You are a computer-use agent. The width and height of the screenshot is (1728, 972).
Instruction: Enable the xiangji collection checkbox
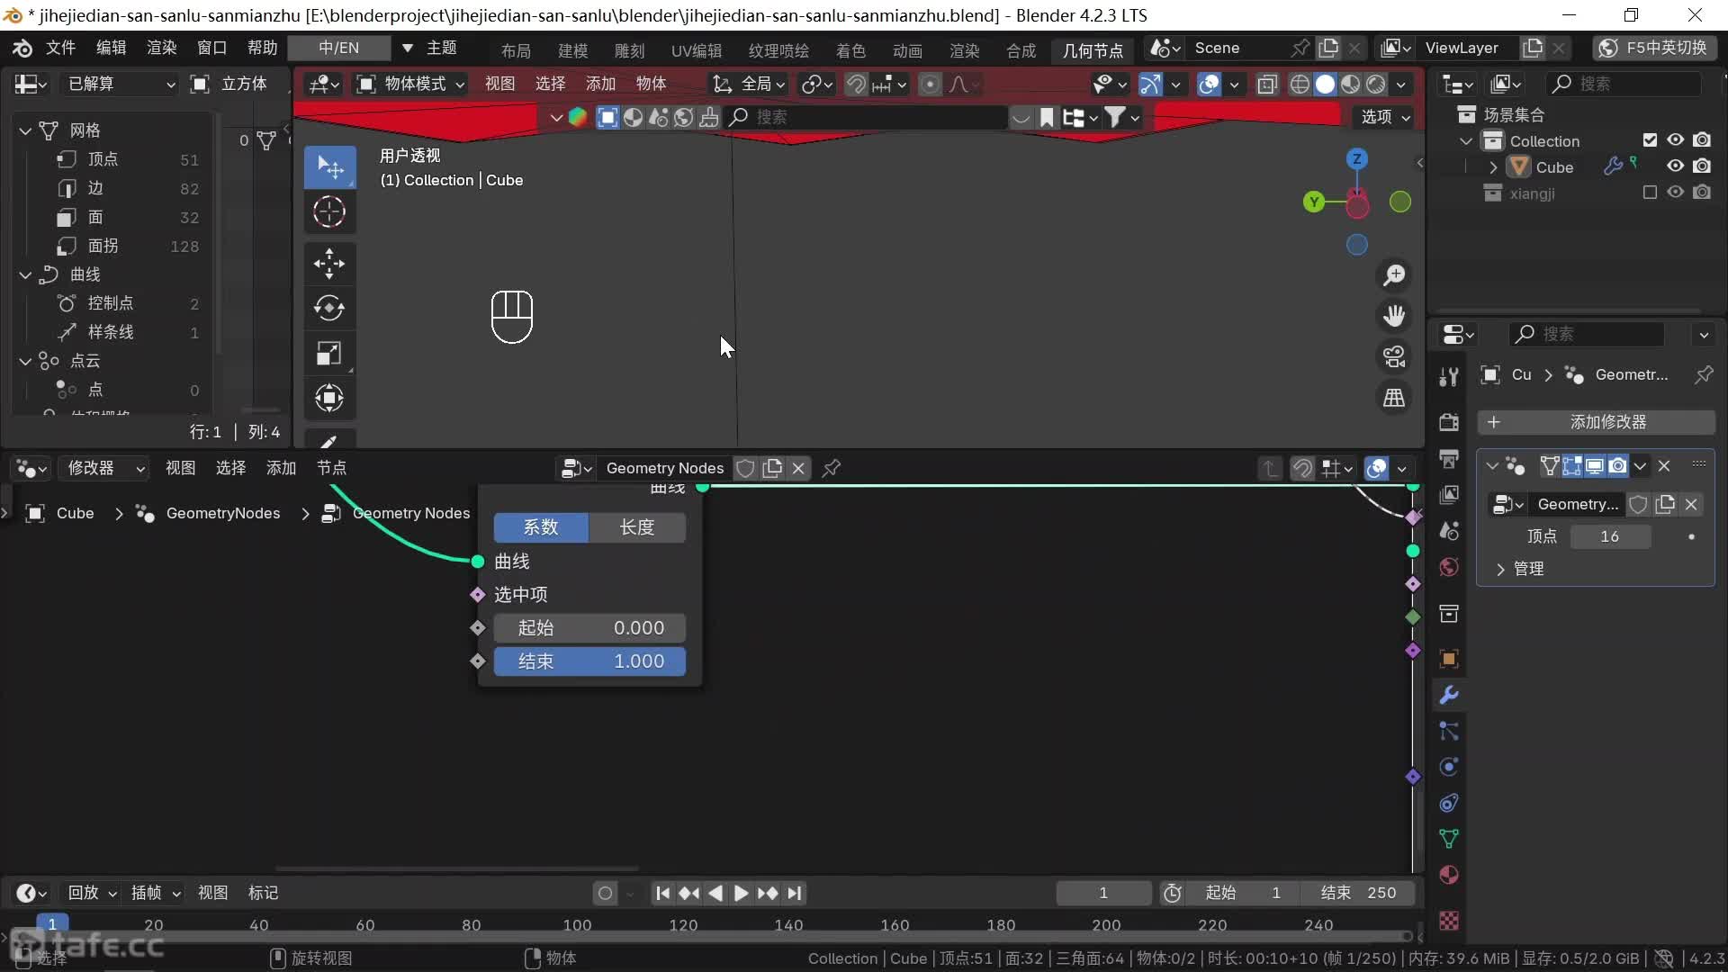[x=1650, y=193]
